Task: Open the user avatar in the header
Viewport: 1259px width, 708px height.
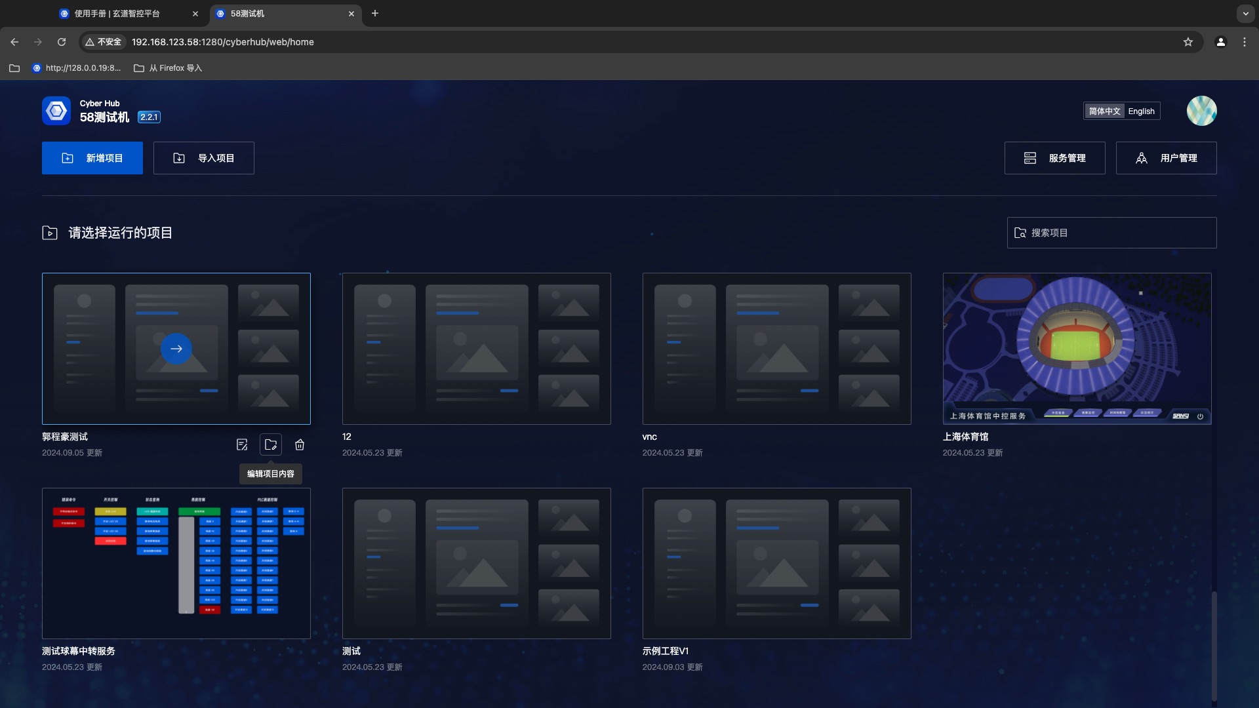Action: coord(1201,111)
